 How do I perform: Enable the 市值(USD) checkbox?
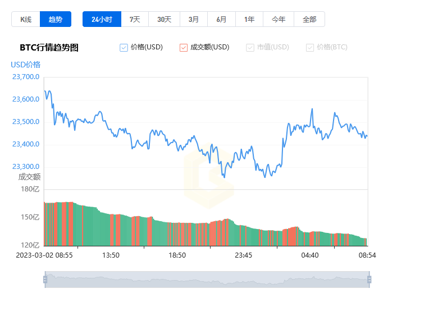coord(250,48)
